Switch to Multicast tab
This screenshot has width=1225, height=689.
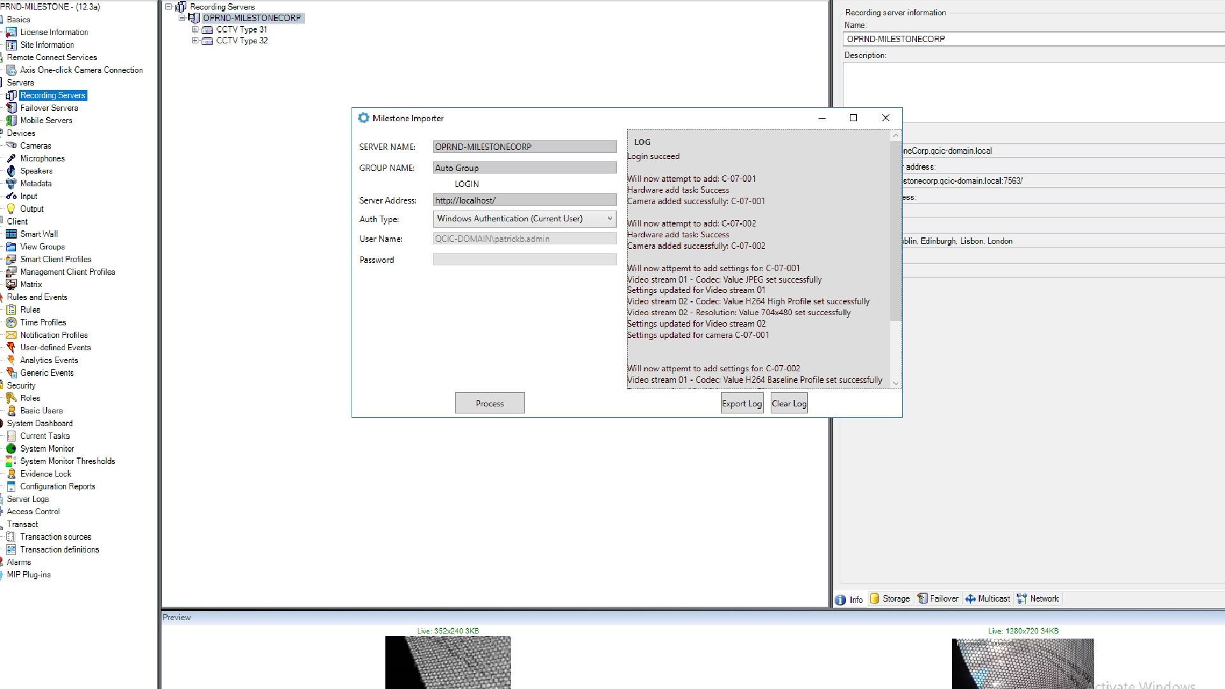click(988, 599)
